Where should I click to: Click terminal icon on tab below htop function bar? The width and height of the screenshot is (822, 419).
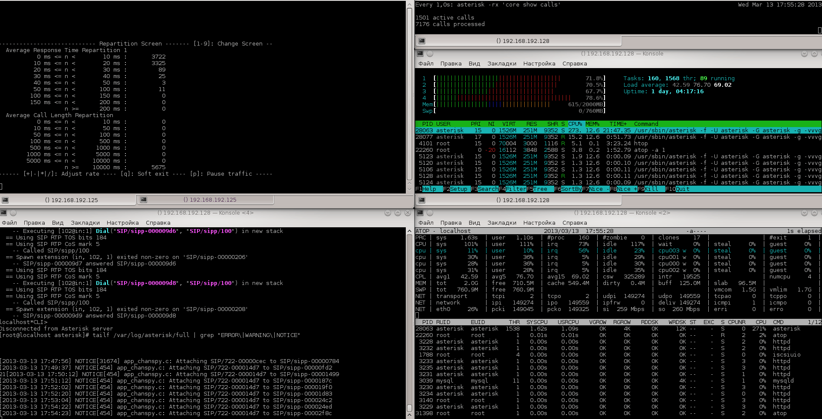coord(421,200)
